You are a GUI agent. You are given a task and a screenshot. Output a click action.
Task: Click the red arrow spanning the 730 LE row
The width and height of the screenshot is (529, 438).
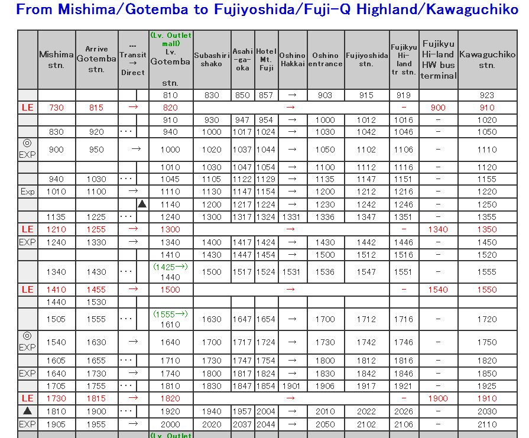coord(290,108)
